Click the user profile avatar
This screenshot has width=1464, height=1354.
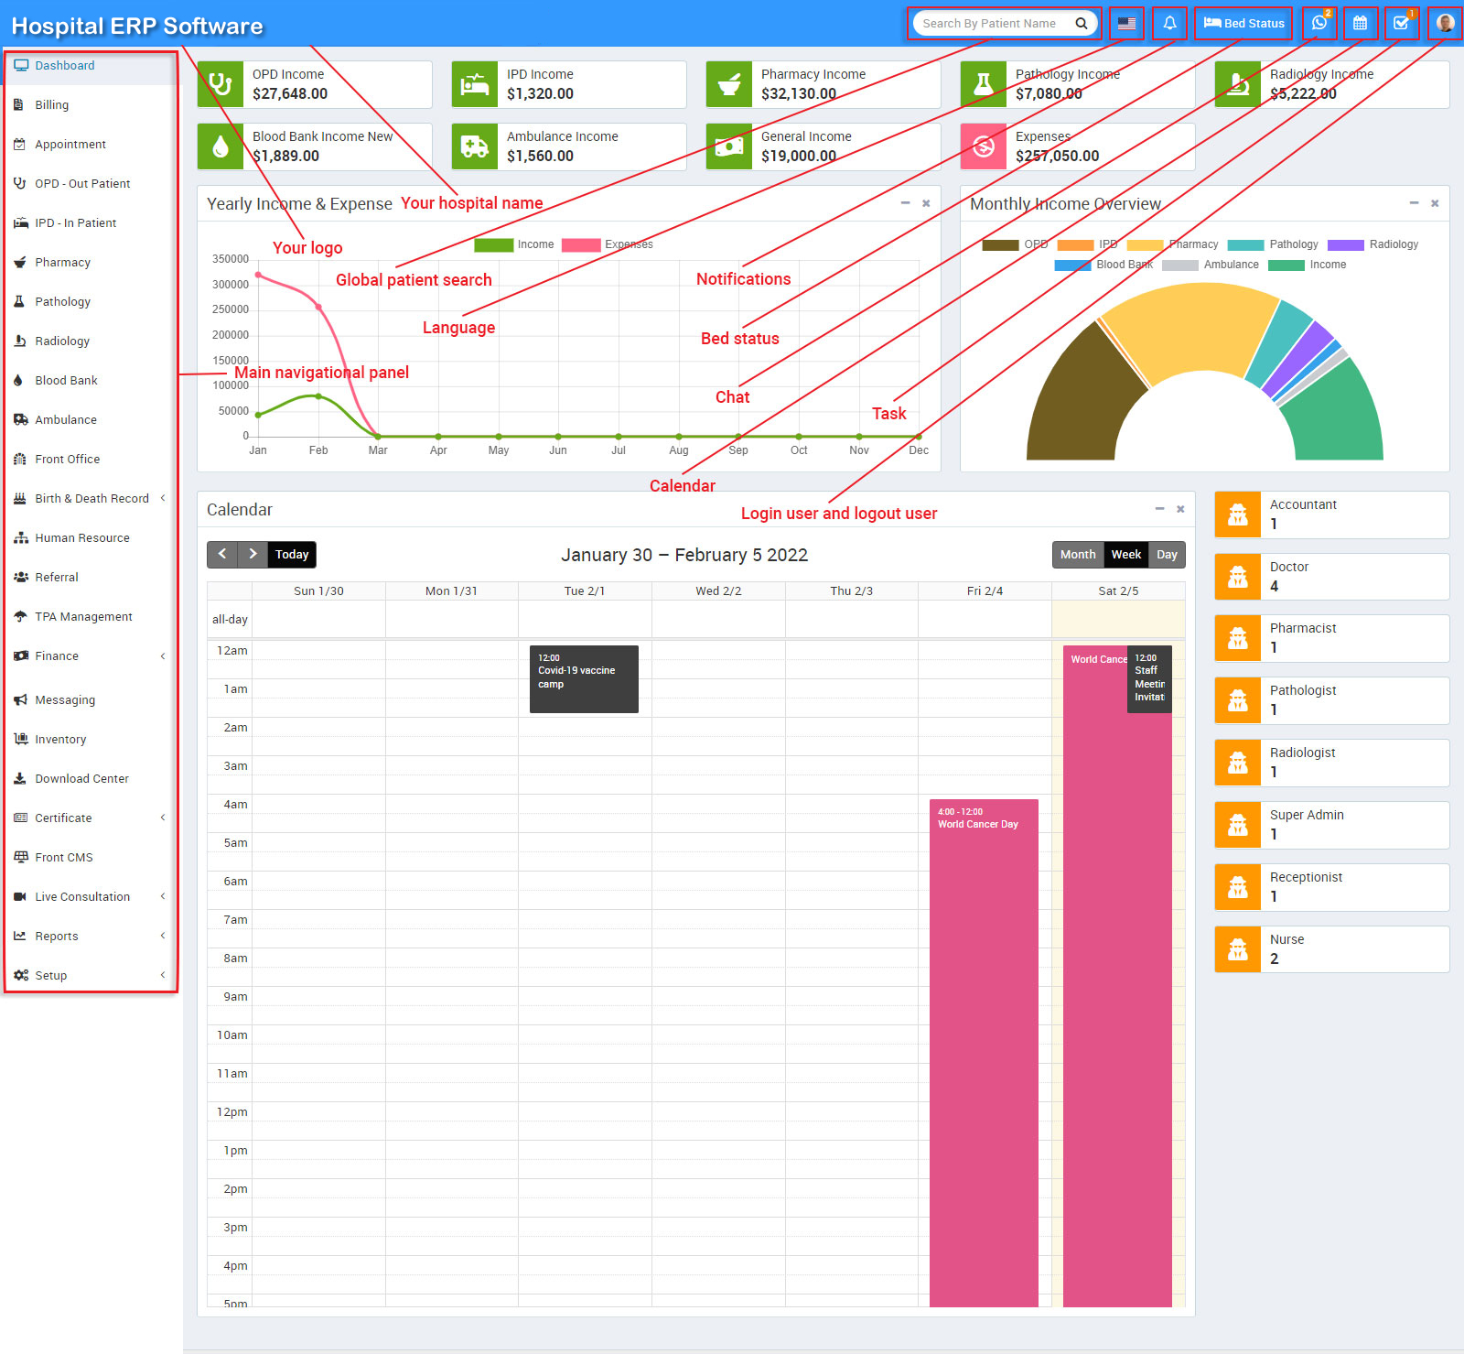coord(1444,23)
